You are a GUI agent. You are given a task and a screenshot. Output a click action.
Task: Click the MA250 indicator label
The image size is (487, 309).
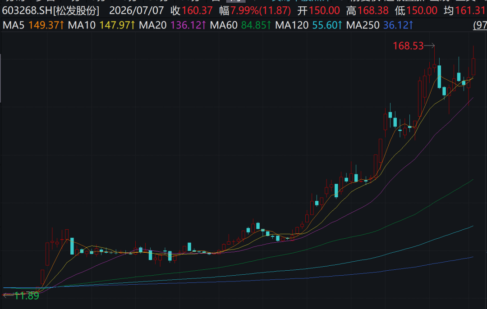tap(363, 25)
